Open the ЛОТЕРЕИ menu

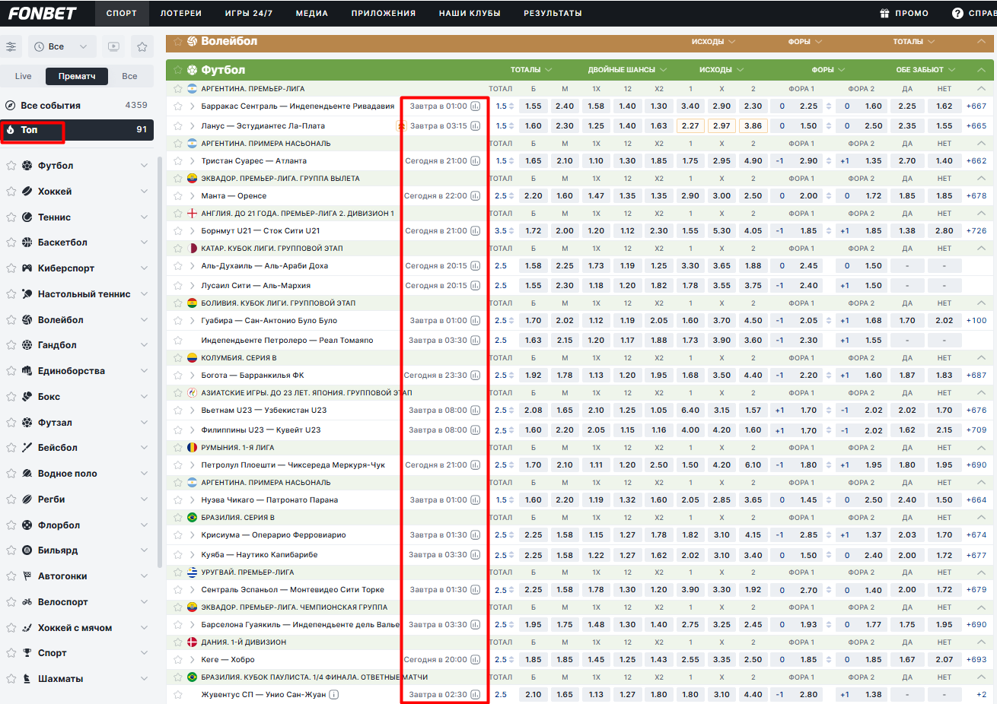coord(181,13)
